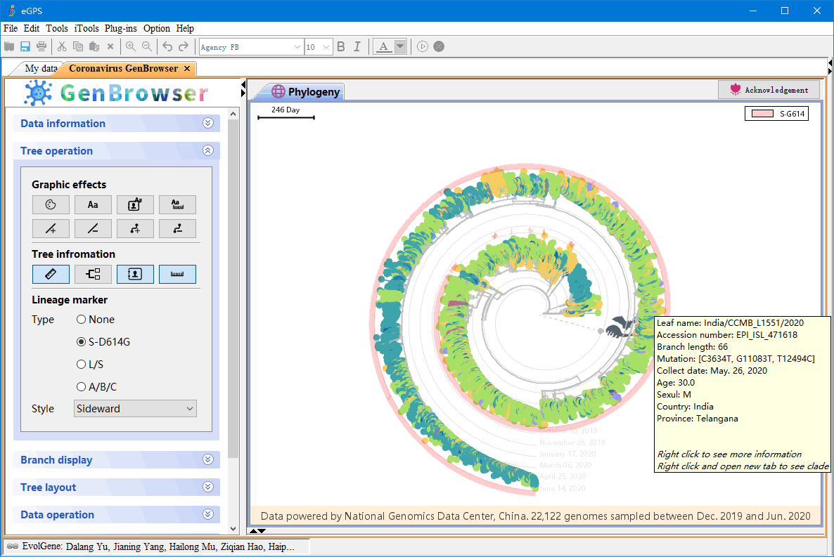
Task: Click the left panel vertical scrollbar
Action: click(233, 281)
